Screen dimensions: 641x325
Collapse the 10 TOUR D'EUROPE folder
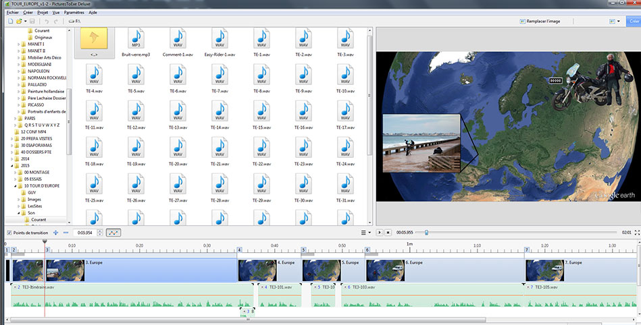point(16,186)
